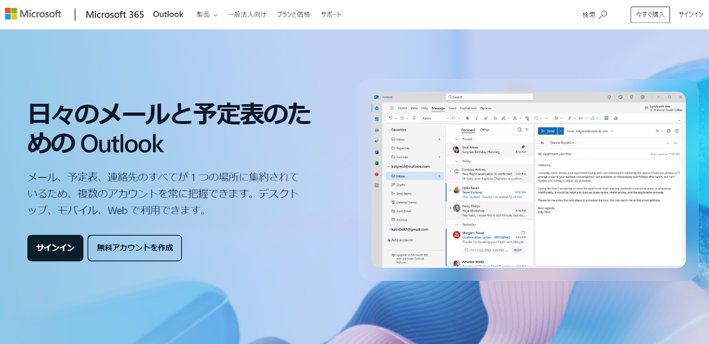Click the Discard trash icon in compose pane
This screenshot has height=344, width=709.
click(x=677, y=131)
